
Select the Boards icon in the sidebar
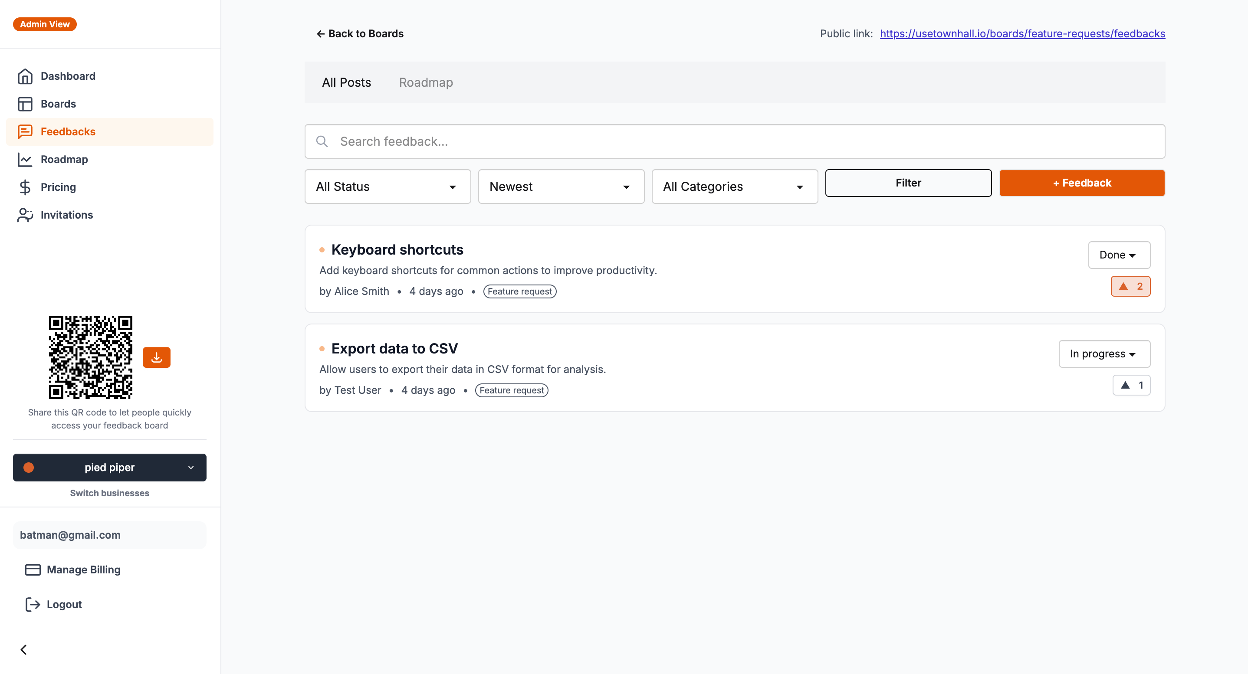(x=25, y=104)
